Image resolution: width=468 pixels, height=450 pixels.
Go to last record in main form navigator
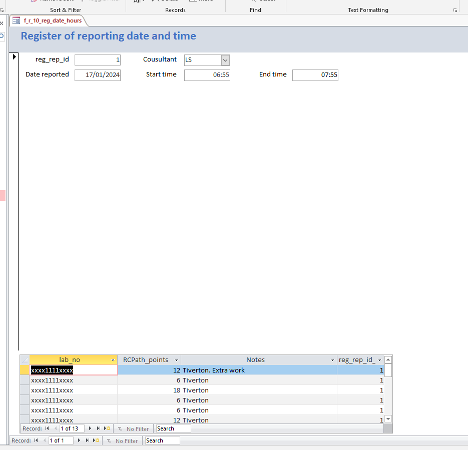click(x=88, y=440)
